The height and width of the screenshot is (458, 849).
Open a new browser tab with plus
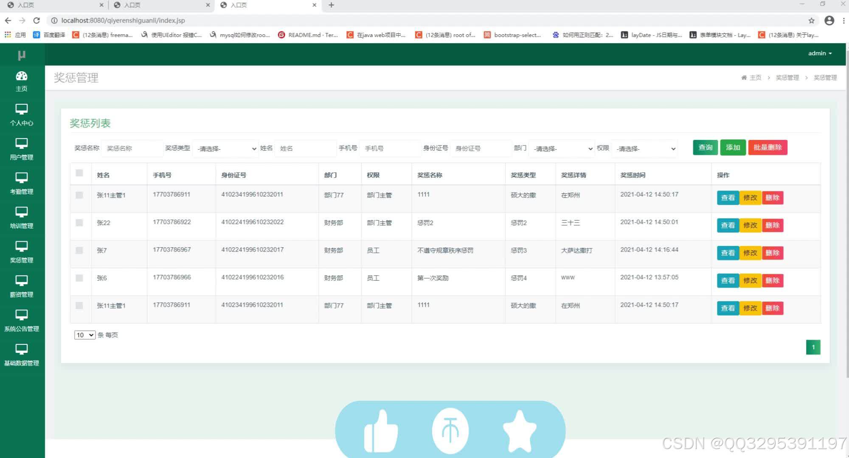pyautogui.click(x=332, y=5)
